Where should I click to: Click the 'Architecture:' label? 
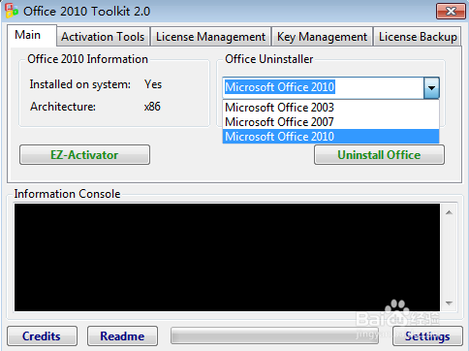click(x=63, y=107)
